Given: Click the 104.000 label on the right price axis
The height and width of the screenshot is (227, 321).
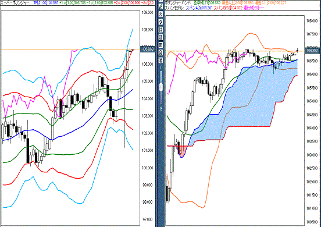Looking at the screenshot, I should tap(312, 128).
